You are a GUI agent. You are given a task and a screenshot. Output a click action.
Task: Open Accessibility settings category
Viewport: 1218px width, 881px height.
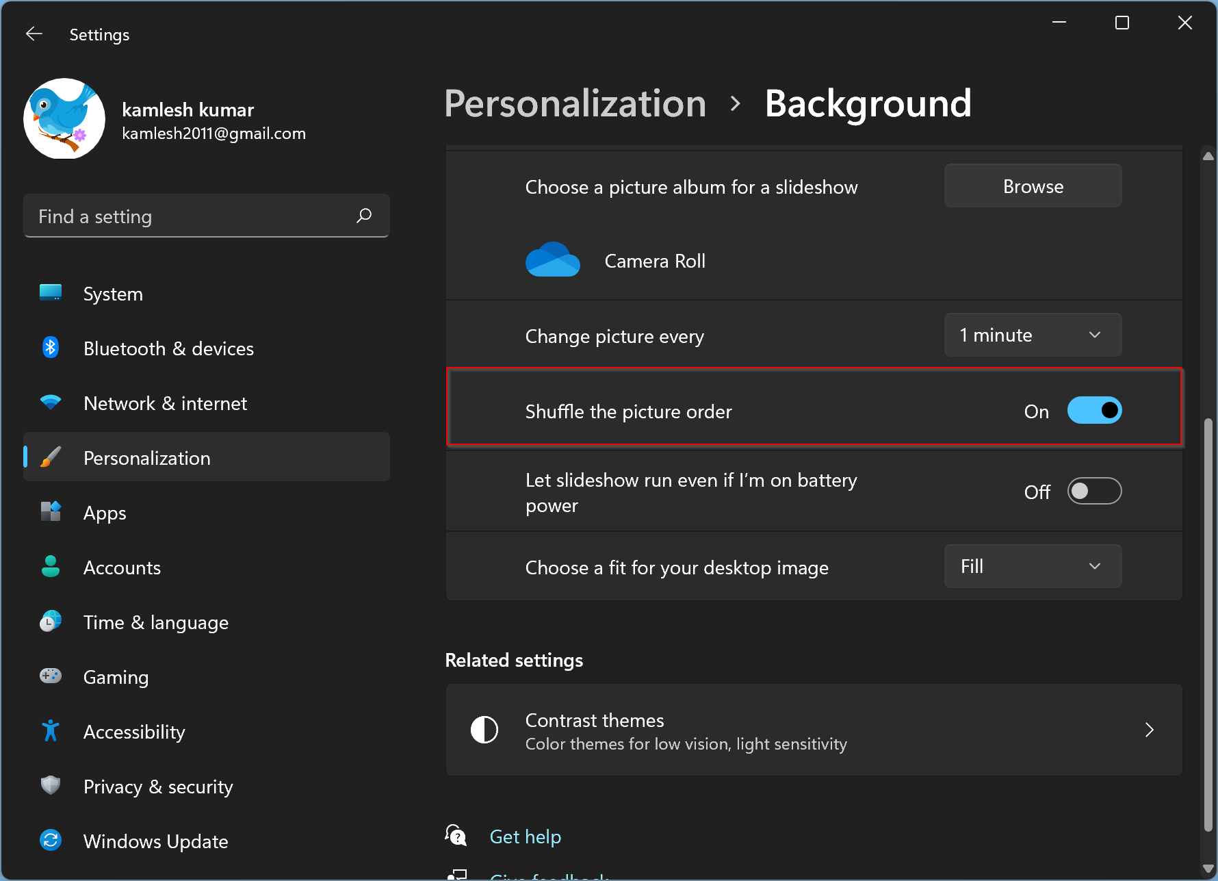coord(207,730)
